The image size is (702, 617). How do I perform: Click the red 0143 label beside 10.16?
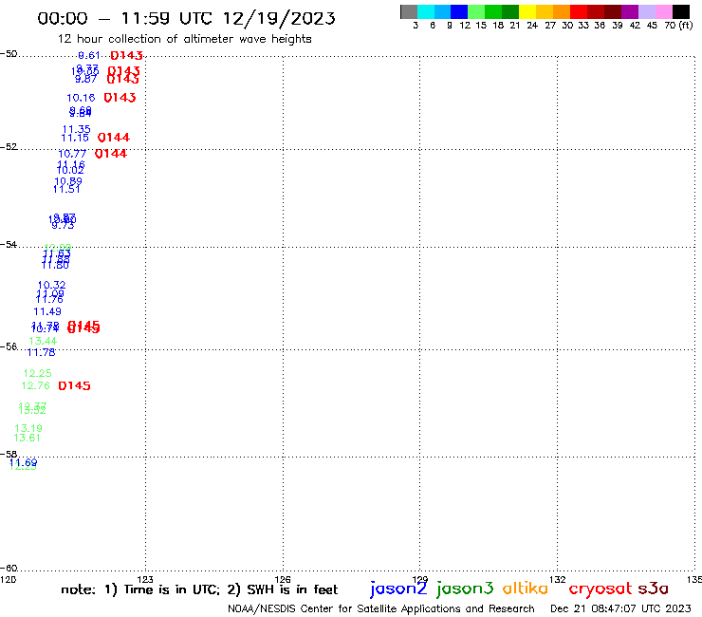point(120,98)
